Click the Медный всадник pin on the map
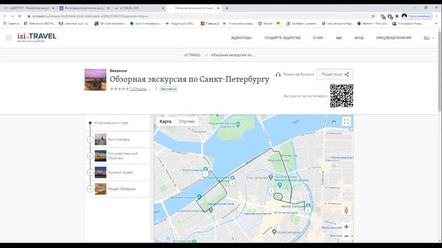Viewport: 442px width, 248px height. pyautogui.click(x=200, y=196)
